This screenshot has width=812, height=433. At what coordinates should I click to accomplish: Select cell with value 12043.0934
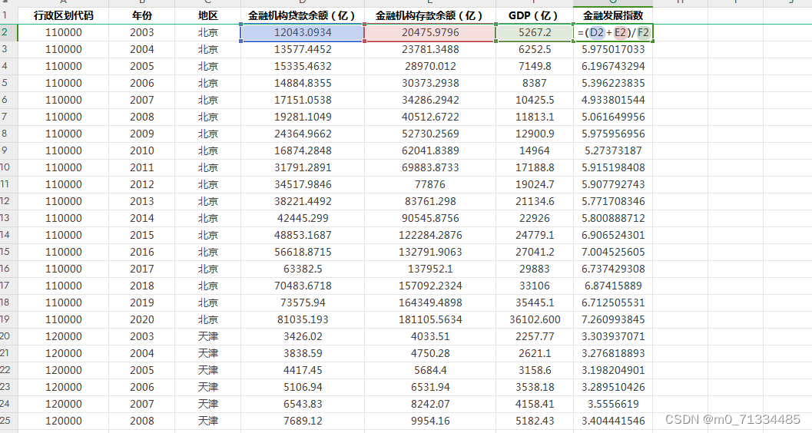pyautogui.click(x=303, y=32)
